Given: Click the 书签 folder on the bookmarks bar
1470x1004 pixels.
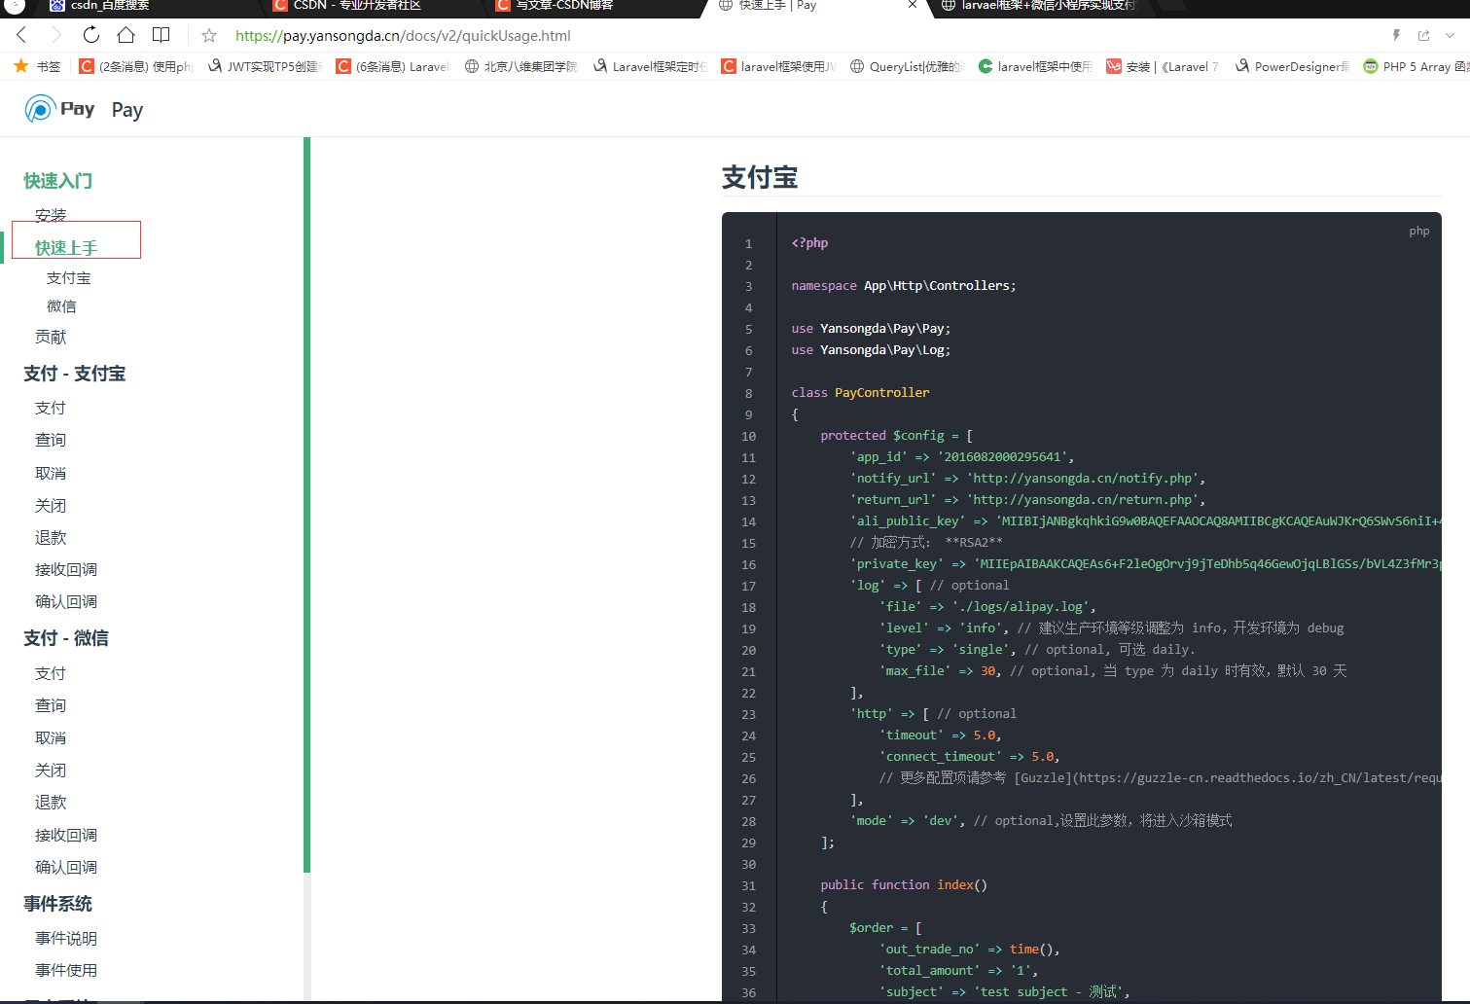Looking at the screenshot, I should [37, 66].
